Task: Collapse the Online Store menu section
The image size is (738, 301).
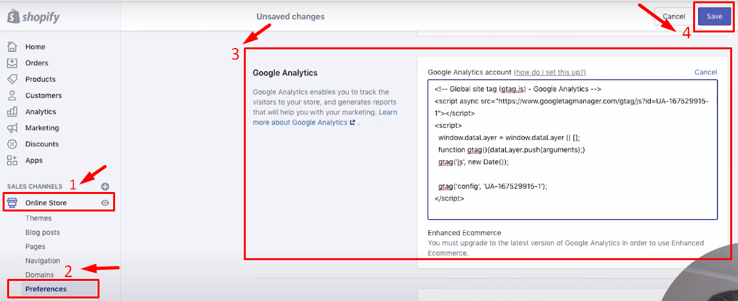Action: click(x=46, y=203)
